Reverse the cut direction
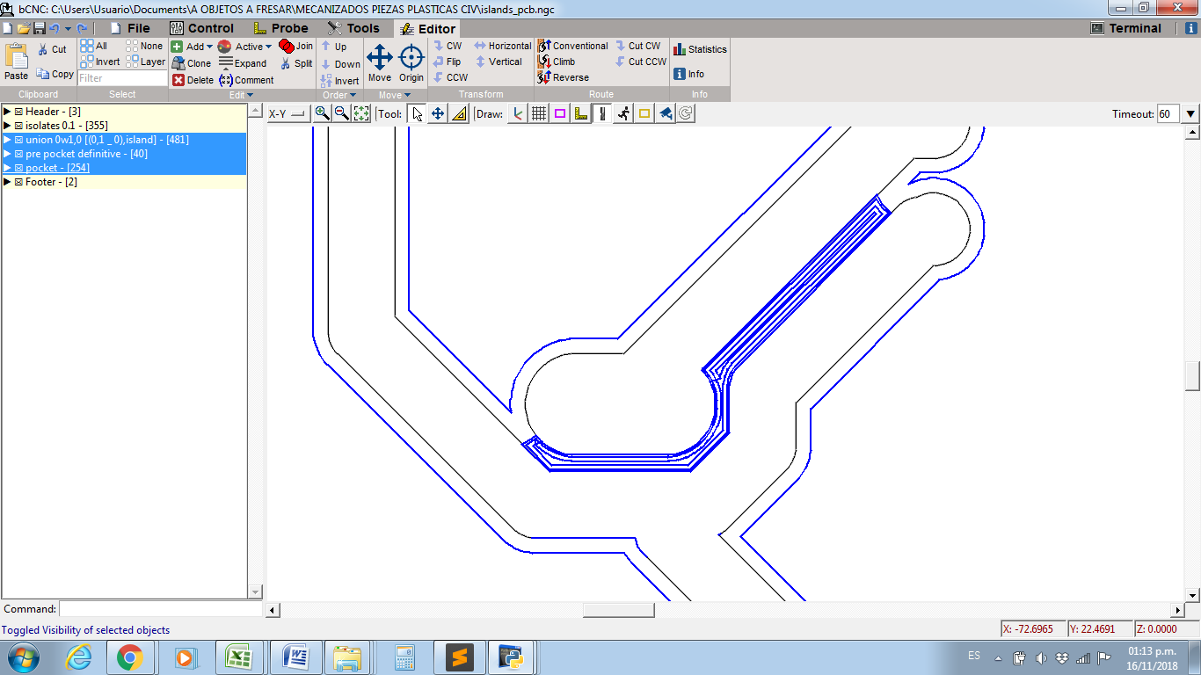 pyautogui.click(x=563, y=77)
